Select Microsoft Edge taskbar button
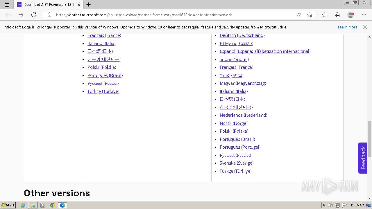Image resolution: width=372 pixels, height=209 pixels. 62,205
